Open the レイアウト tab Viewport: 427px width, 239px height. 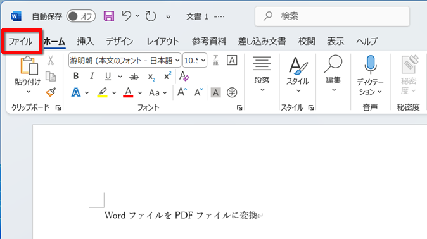[163, 41]
